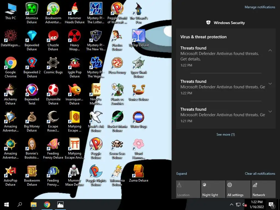Expand the quick actions panel
Viewport: 280px width, 210px height.
tap(182, 174)
